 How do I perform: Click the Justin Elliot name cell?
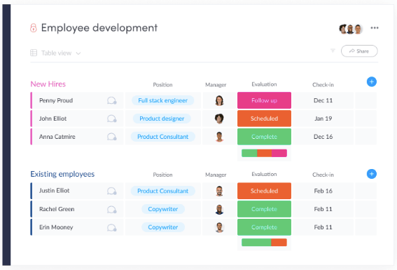[x=77, y=191]
